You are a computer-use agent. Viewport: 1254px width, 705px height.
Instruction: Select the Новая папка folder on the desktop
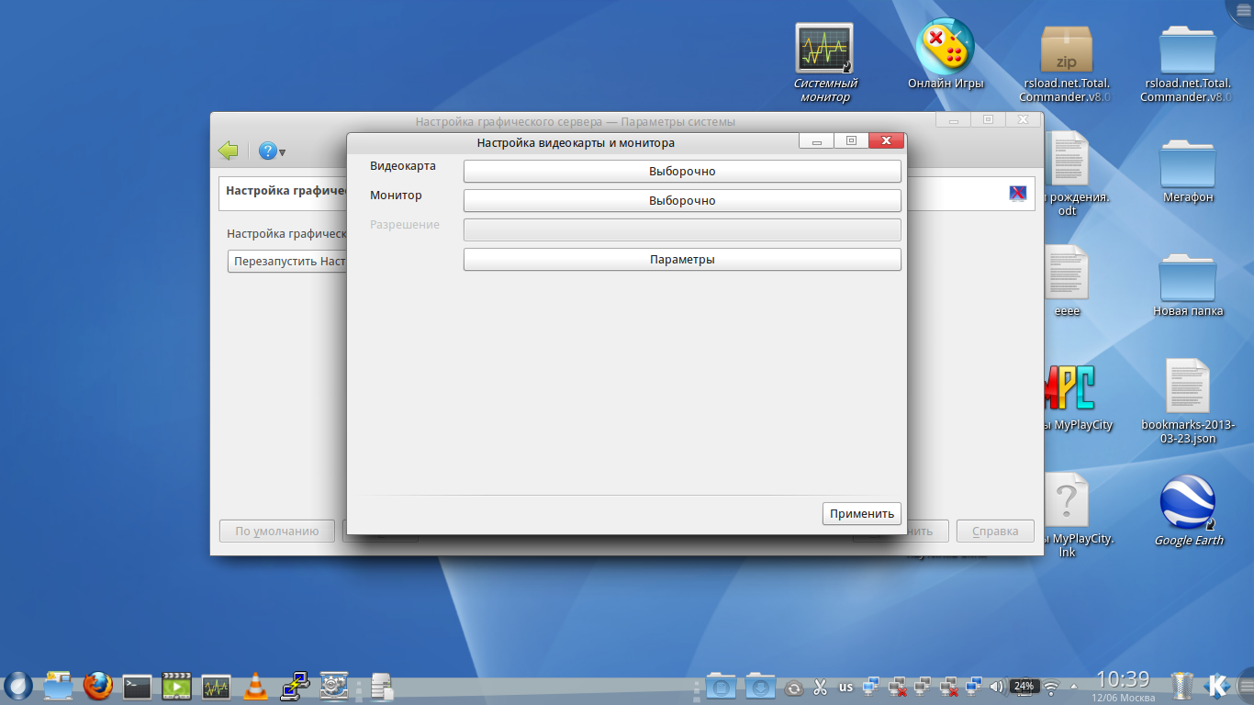pos(1189,285)
